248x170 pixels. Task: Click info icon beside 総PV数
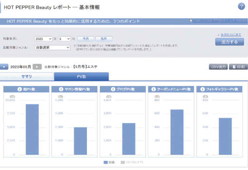[x=20, y=89]
